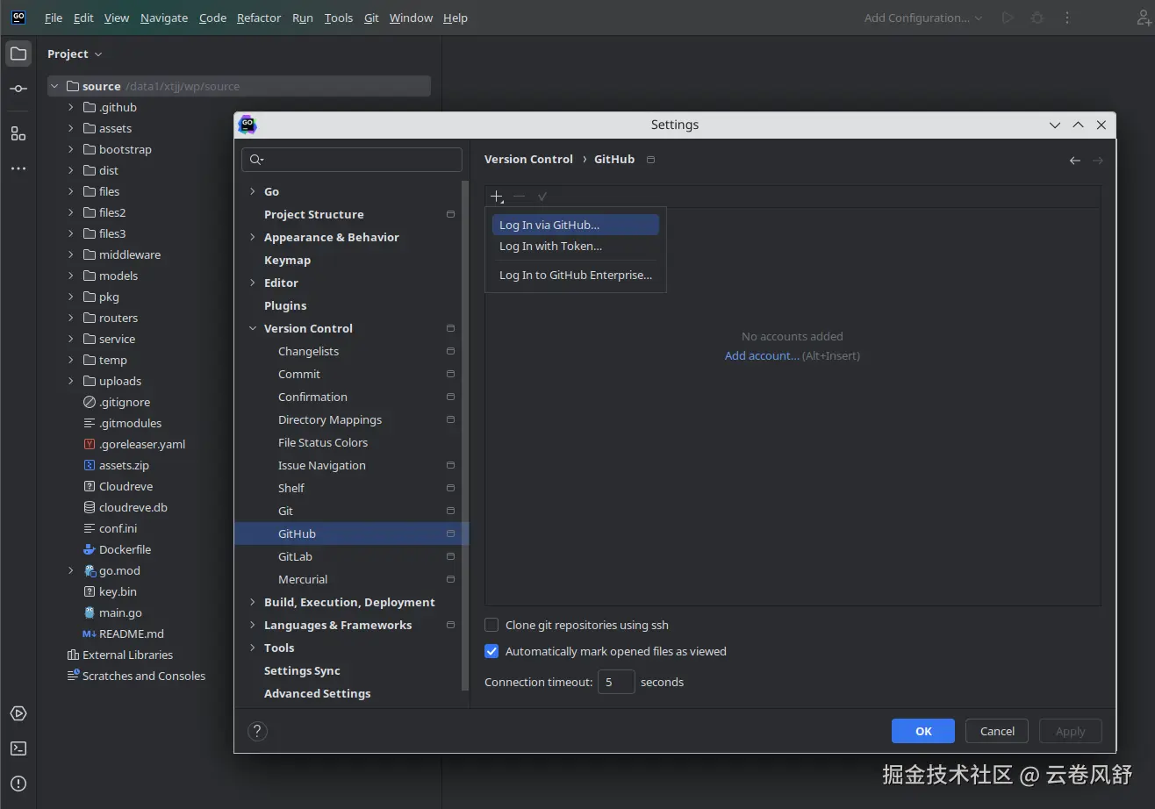This screenshot has width=1155, height=809.
Task: Open the Services tool window icon
Action: click(x=18, y=713)
